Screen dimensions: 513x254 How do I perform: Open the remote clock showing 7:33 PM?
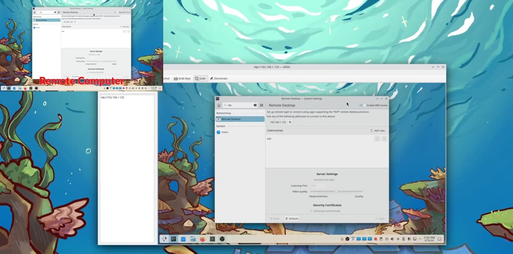coord(429,239)
